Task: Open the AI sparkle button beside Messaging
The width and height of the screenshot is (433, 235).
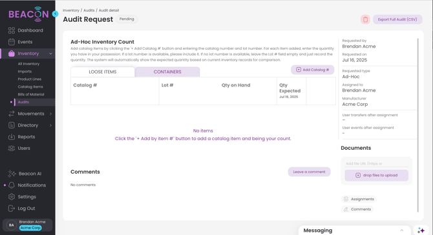Action: pyautogui.click(x=421, y=230)
